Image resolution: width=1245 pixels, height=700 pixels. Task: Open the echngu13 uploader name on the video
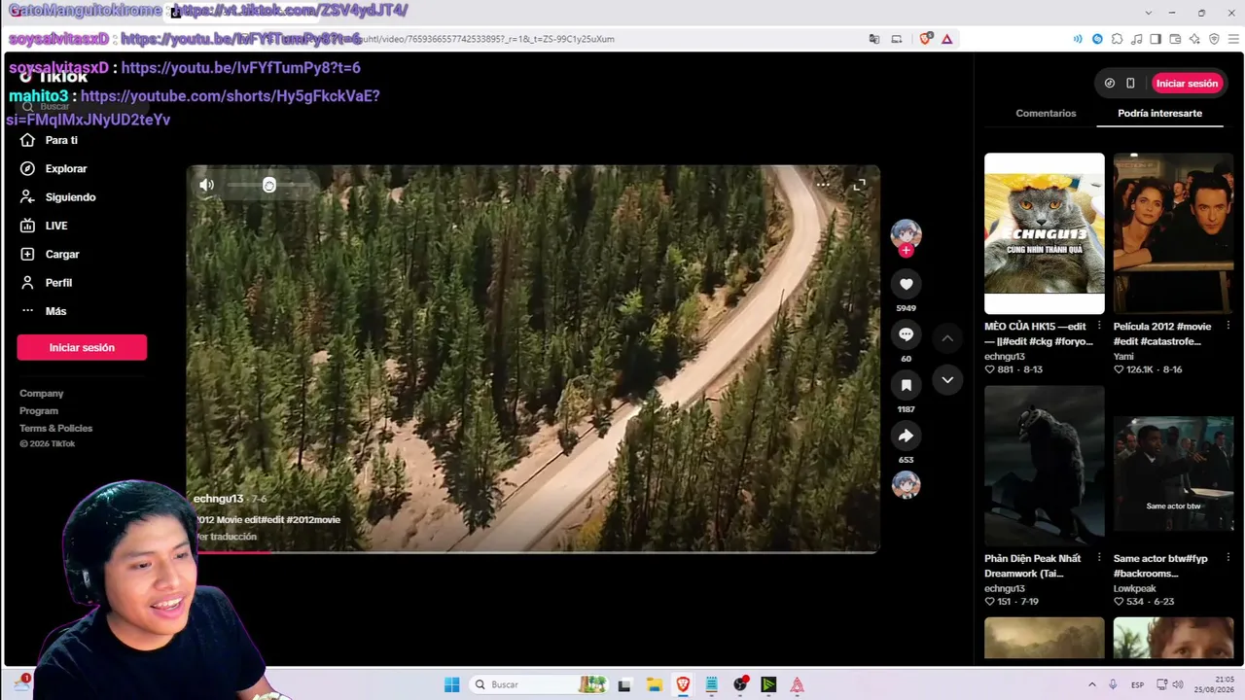click(219, 499)
